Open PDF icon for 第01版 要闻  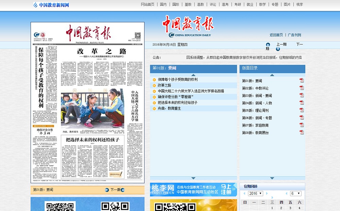click(302, 81)
